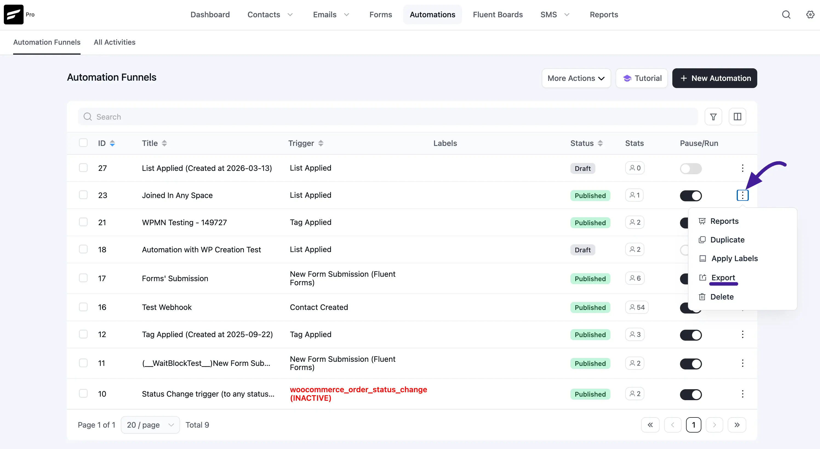The height and width of the screenshot is (449, 820).
Task: Click the filter funnel icon
Action: (713, 117)
